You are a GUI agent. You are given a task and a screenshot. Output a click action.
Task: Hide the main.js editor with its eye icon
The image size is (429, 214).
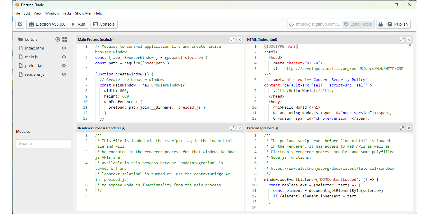(x=64, y=57)
